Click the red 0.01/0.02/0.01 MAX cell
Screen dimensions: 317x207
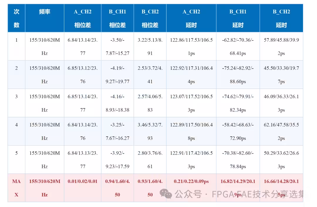83,188
